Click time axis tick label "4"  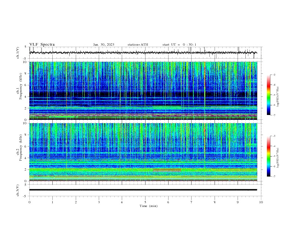[x=122, y=202]
